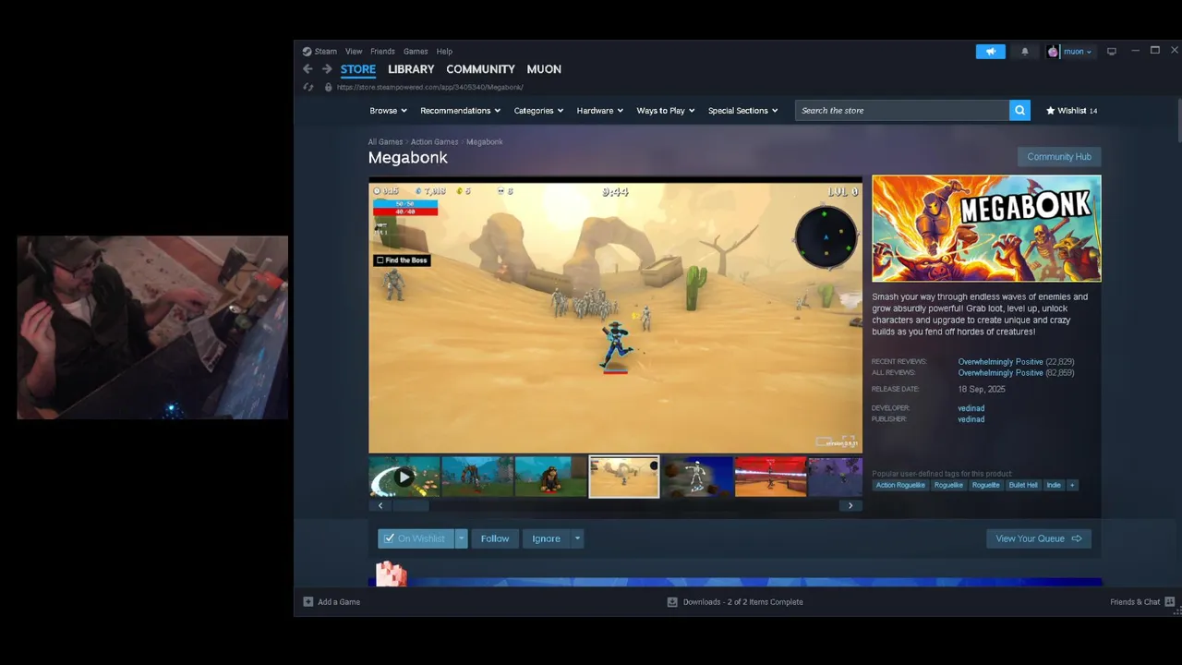Open the muon account dropdown
The image size is (1182, 665).
click(x=1078, y=52)
